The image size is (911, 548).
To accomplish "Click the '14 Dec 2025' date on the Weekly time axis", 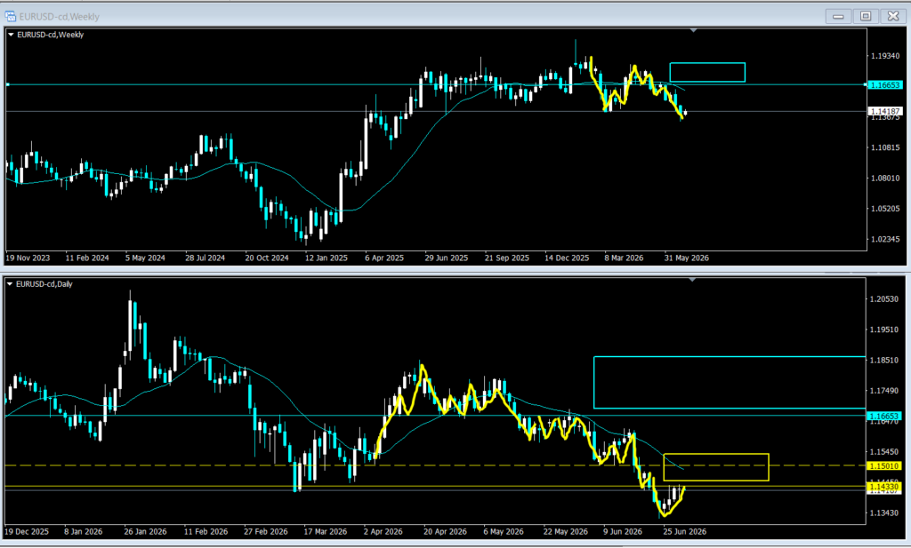I will (567, 258).
